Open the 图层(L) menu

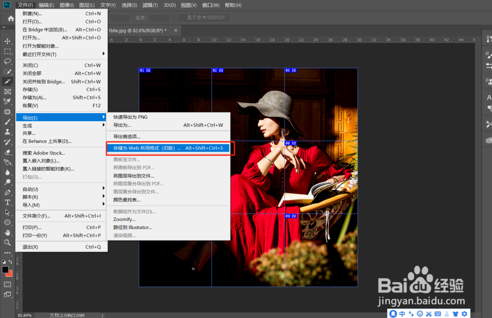point(87,5)
